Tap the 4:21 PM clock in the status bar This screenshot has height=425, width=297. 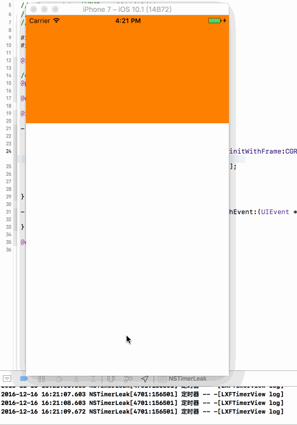(x=128, y=21)
